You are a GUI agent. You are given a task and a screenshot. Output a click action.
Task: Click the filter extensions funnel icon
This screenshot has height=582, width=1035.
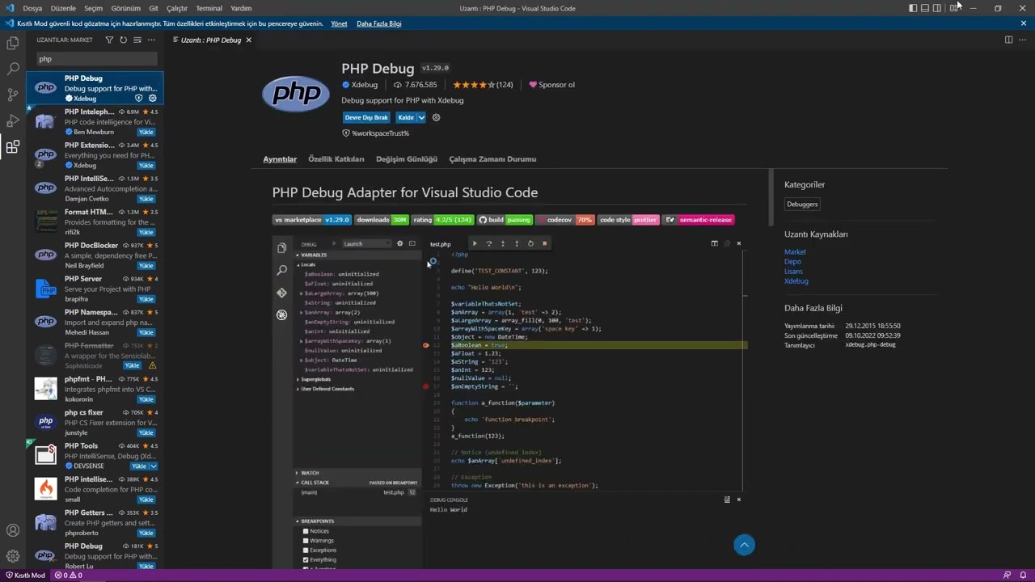tap(109, 40)
